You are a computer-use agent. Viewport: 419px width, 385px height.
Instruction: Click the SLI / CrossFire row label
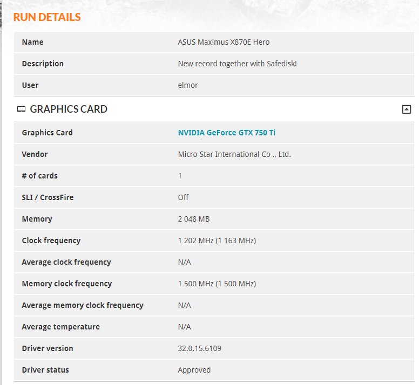pyautogui.click(x=48, y=197)
